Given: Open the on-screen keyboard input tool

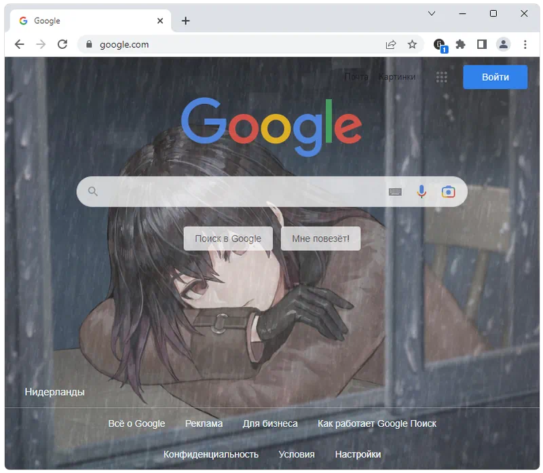Looking at the screenshot, I should tap(395, 191).
